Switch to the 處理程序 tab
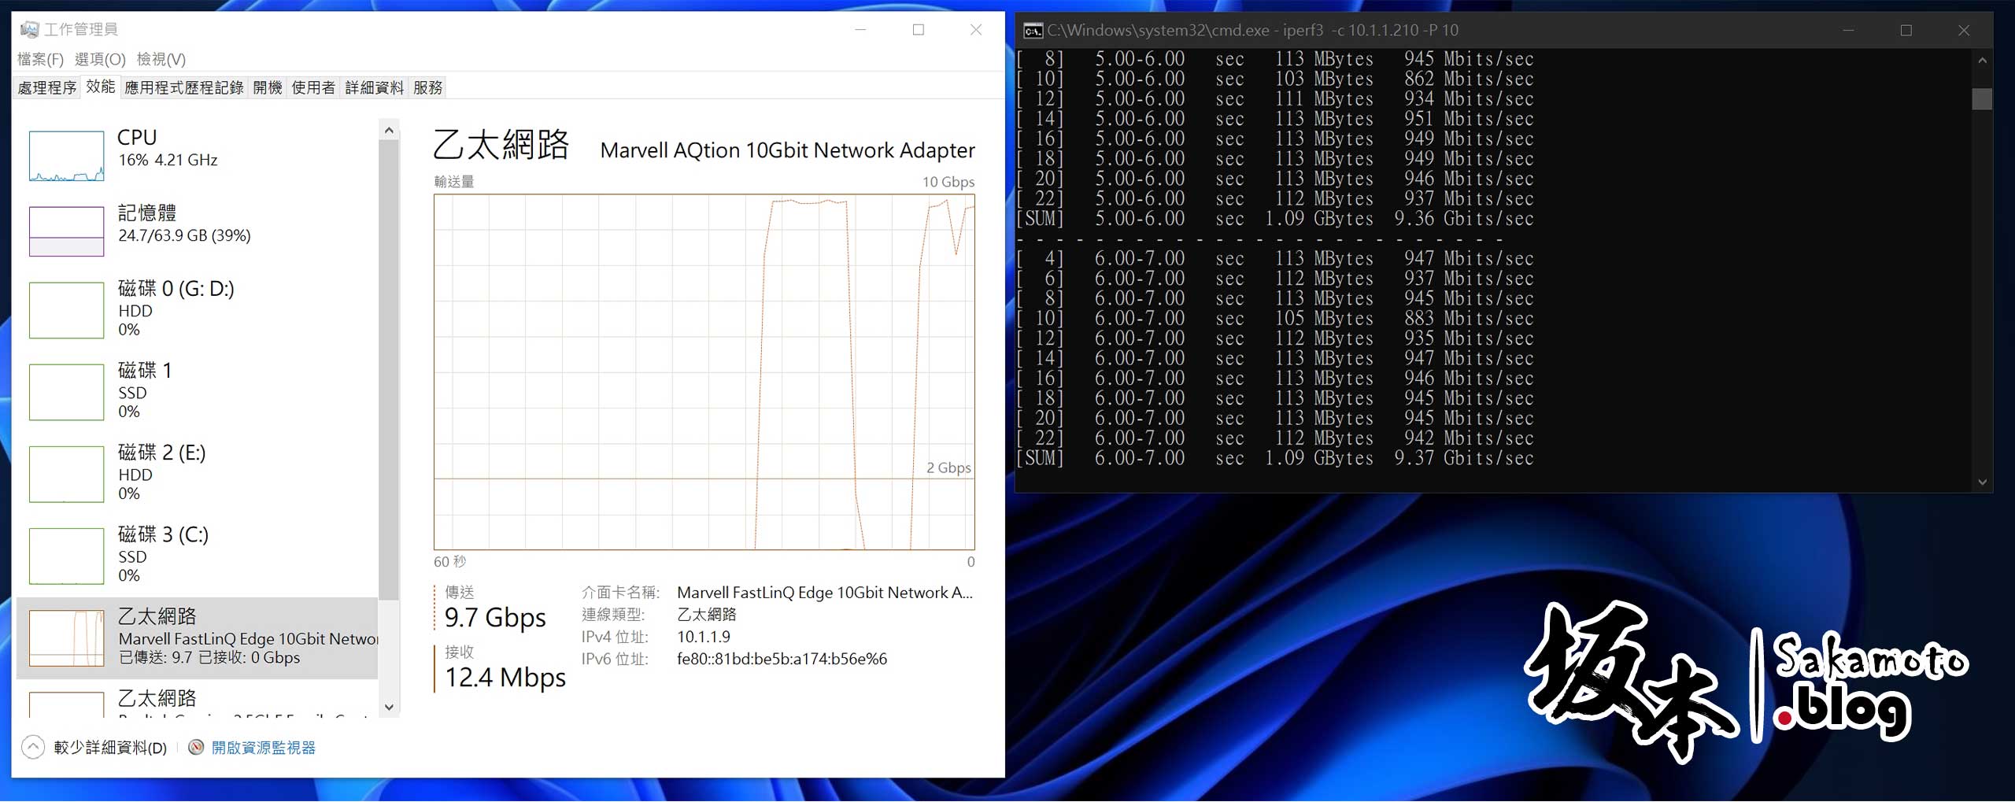Viewport: 2015px width, 802px height. click(x=47, y=87)
